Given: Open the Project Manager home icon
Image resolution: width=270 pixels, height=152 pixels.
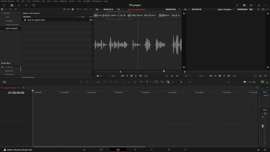Looking at the screenshot, I should (x=258, y=150).
